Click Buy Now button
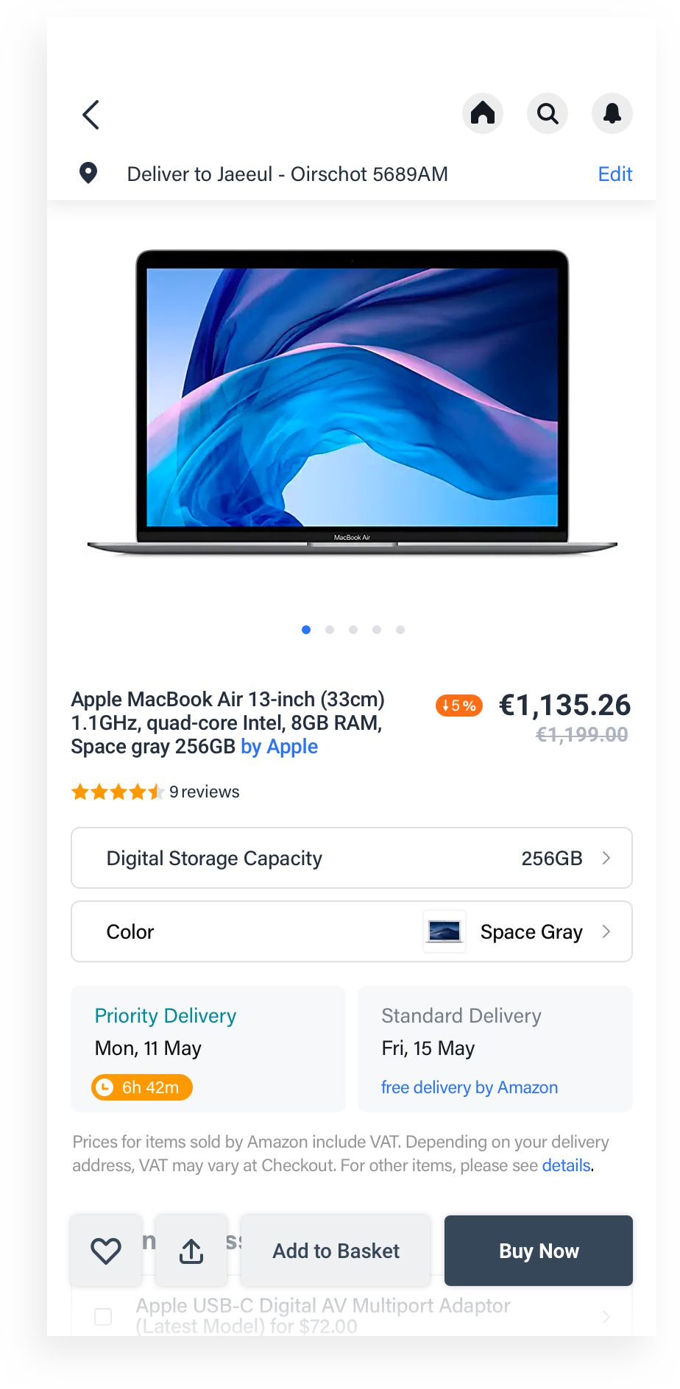680x1389 pixels. [539, 1251]
